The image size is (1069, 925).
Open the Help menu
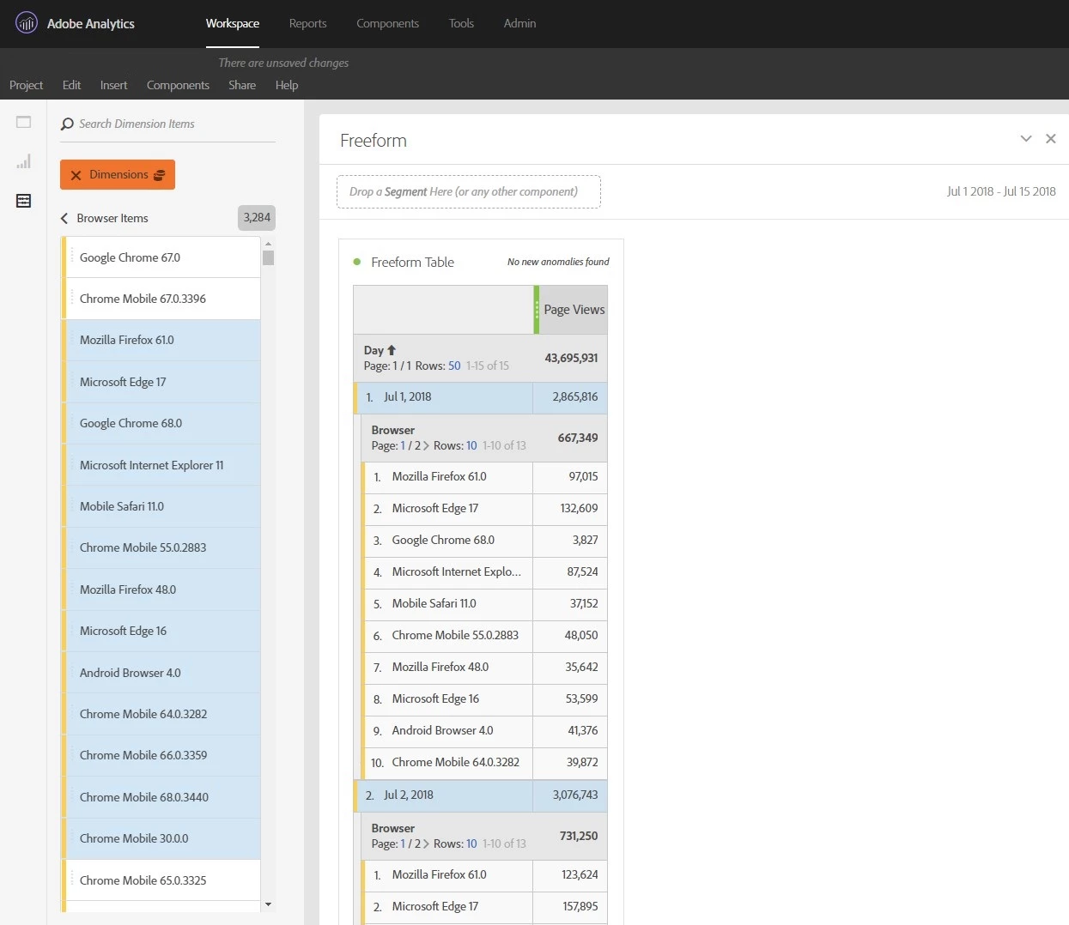(287, 85)
